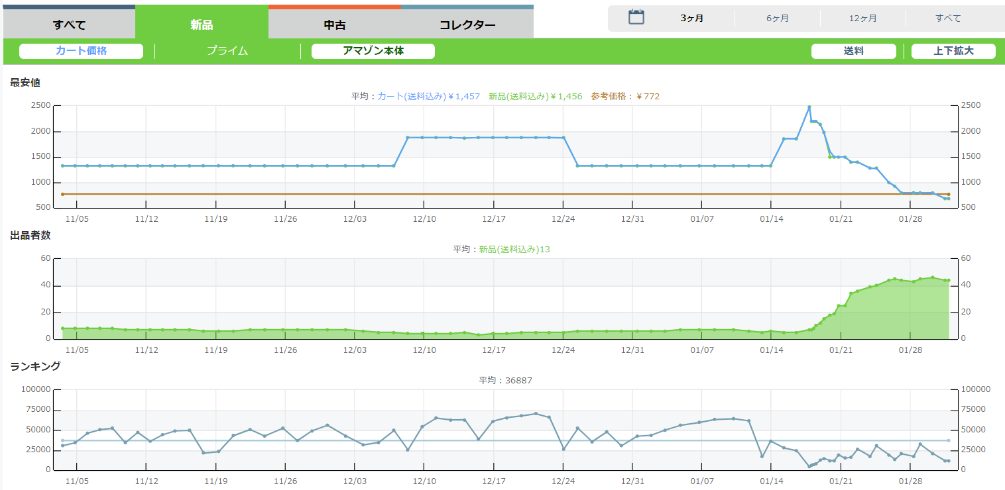The width and height of the screenshot is (1005, 490).
Task: Show すべて period in range selector
Action: (948, 19)
